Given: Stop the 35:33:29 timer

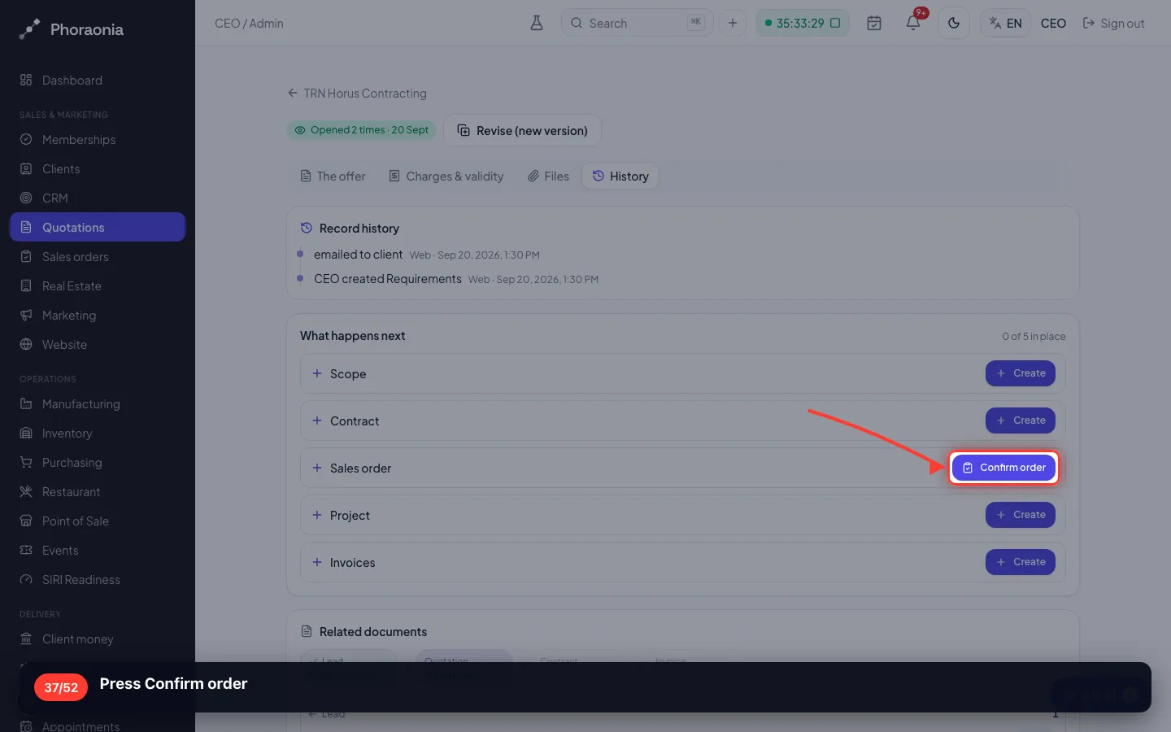Looking at the screenshot, I should tap(835, 23).
